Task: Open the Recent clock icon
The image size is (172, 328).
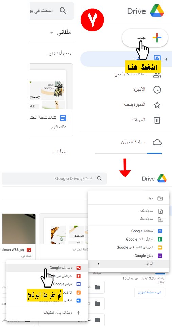Action: [157, 90]
